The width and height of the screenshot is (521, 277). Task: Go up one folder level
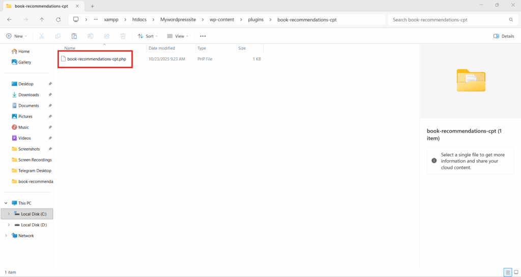pos(42,20)
